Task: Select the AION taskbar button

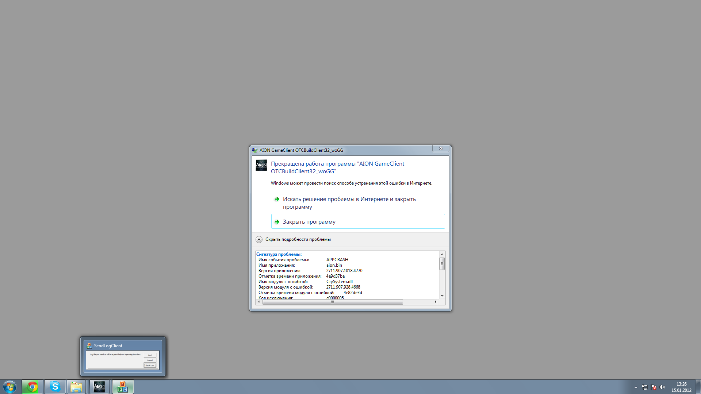Action: (99, 387)
